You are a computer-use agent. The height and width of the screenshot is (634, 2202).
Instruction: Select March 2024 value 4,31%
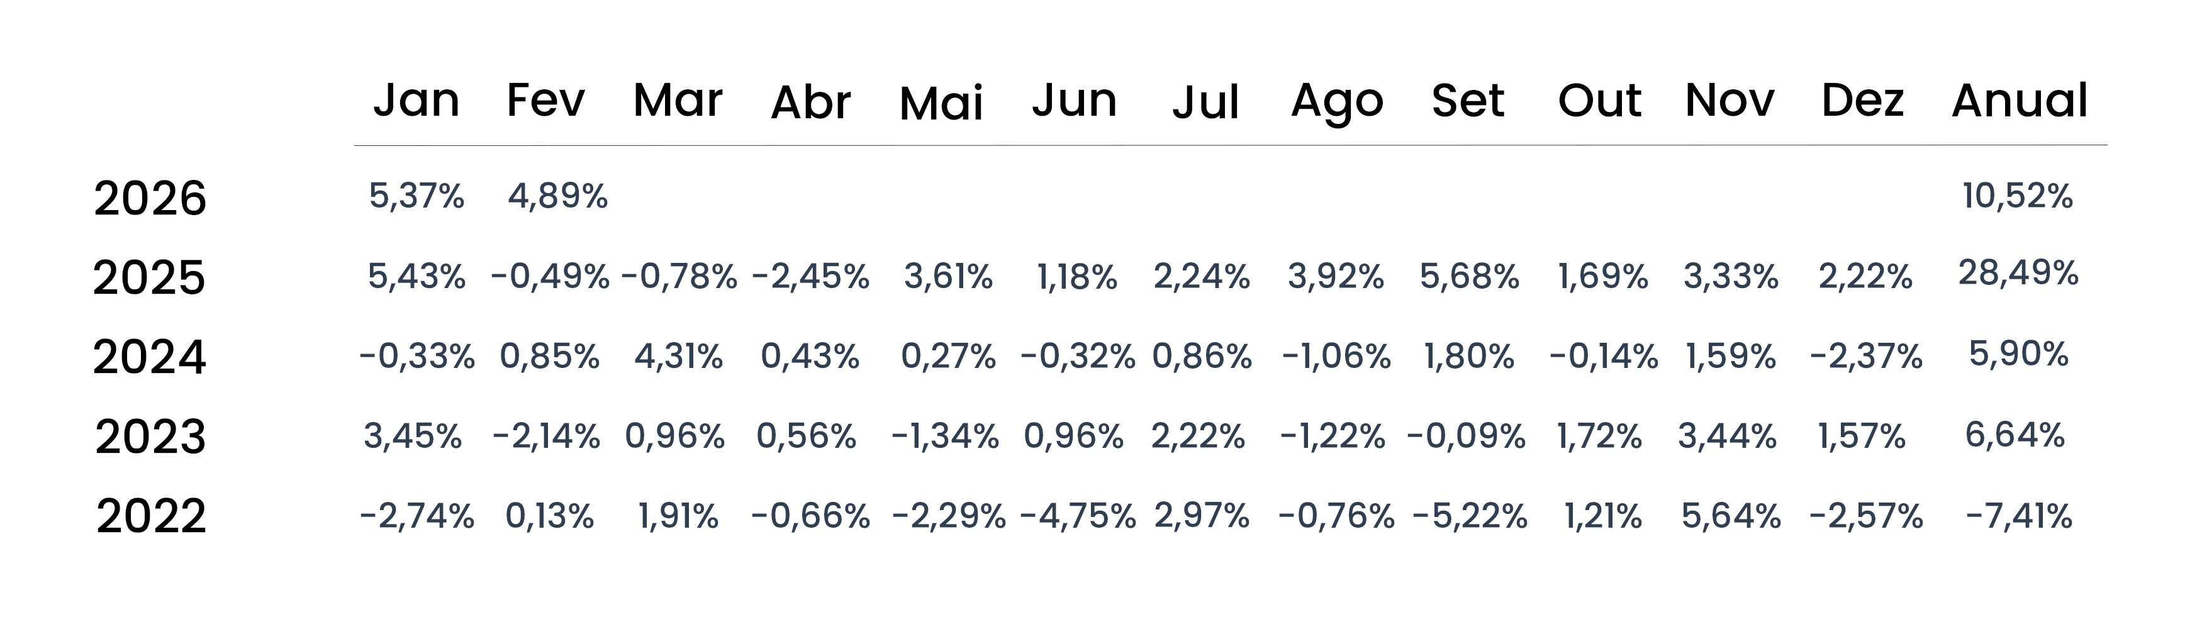coord(679,356)
